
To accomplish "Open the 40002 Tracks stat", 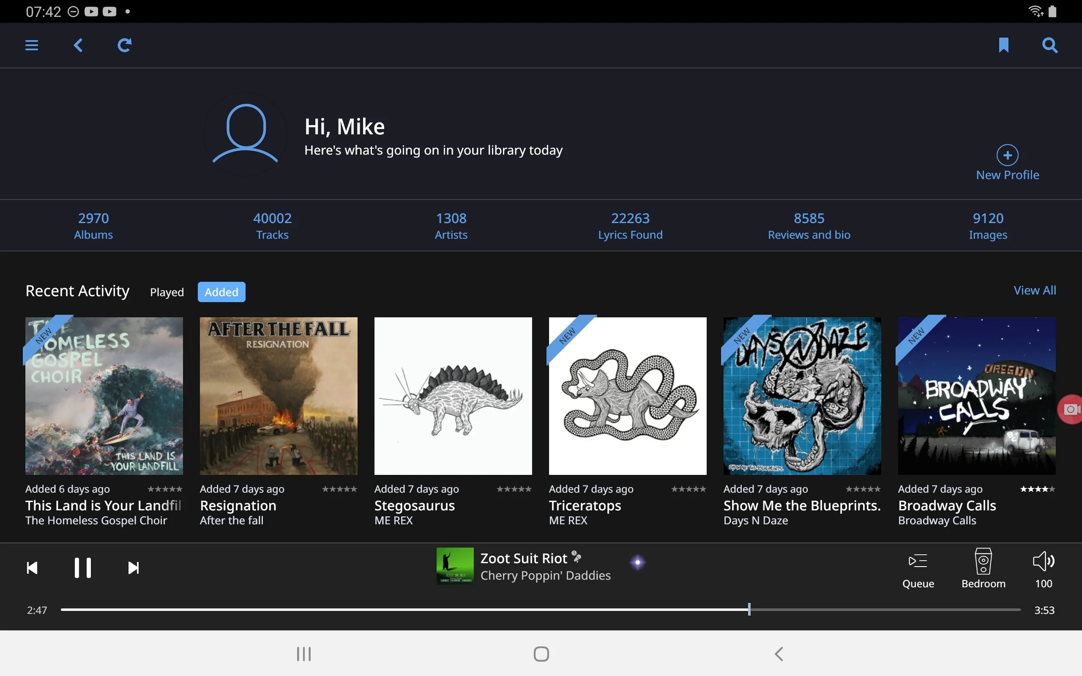I will (272, 226).
